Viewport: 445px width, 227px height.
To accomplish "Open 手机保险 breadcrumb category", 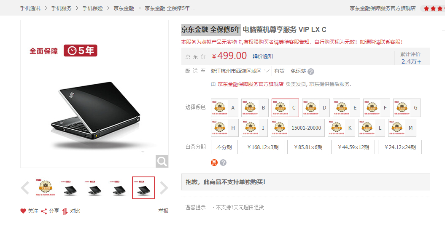I will [x=92, y=8].
